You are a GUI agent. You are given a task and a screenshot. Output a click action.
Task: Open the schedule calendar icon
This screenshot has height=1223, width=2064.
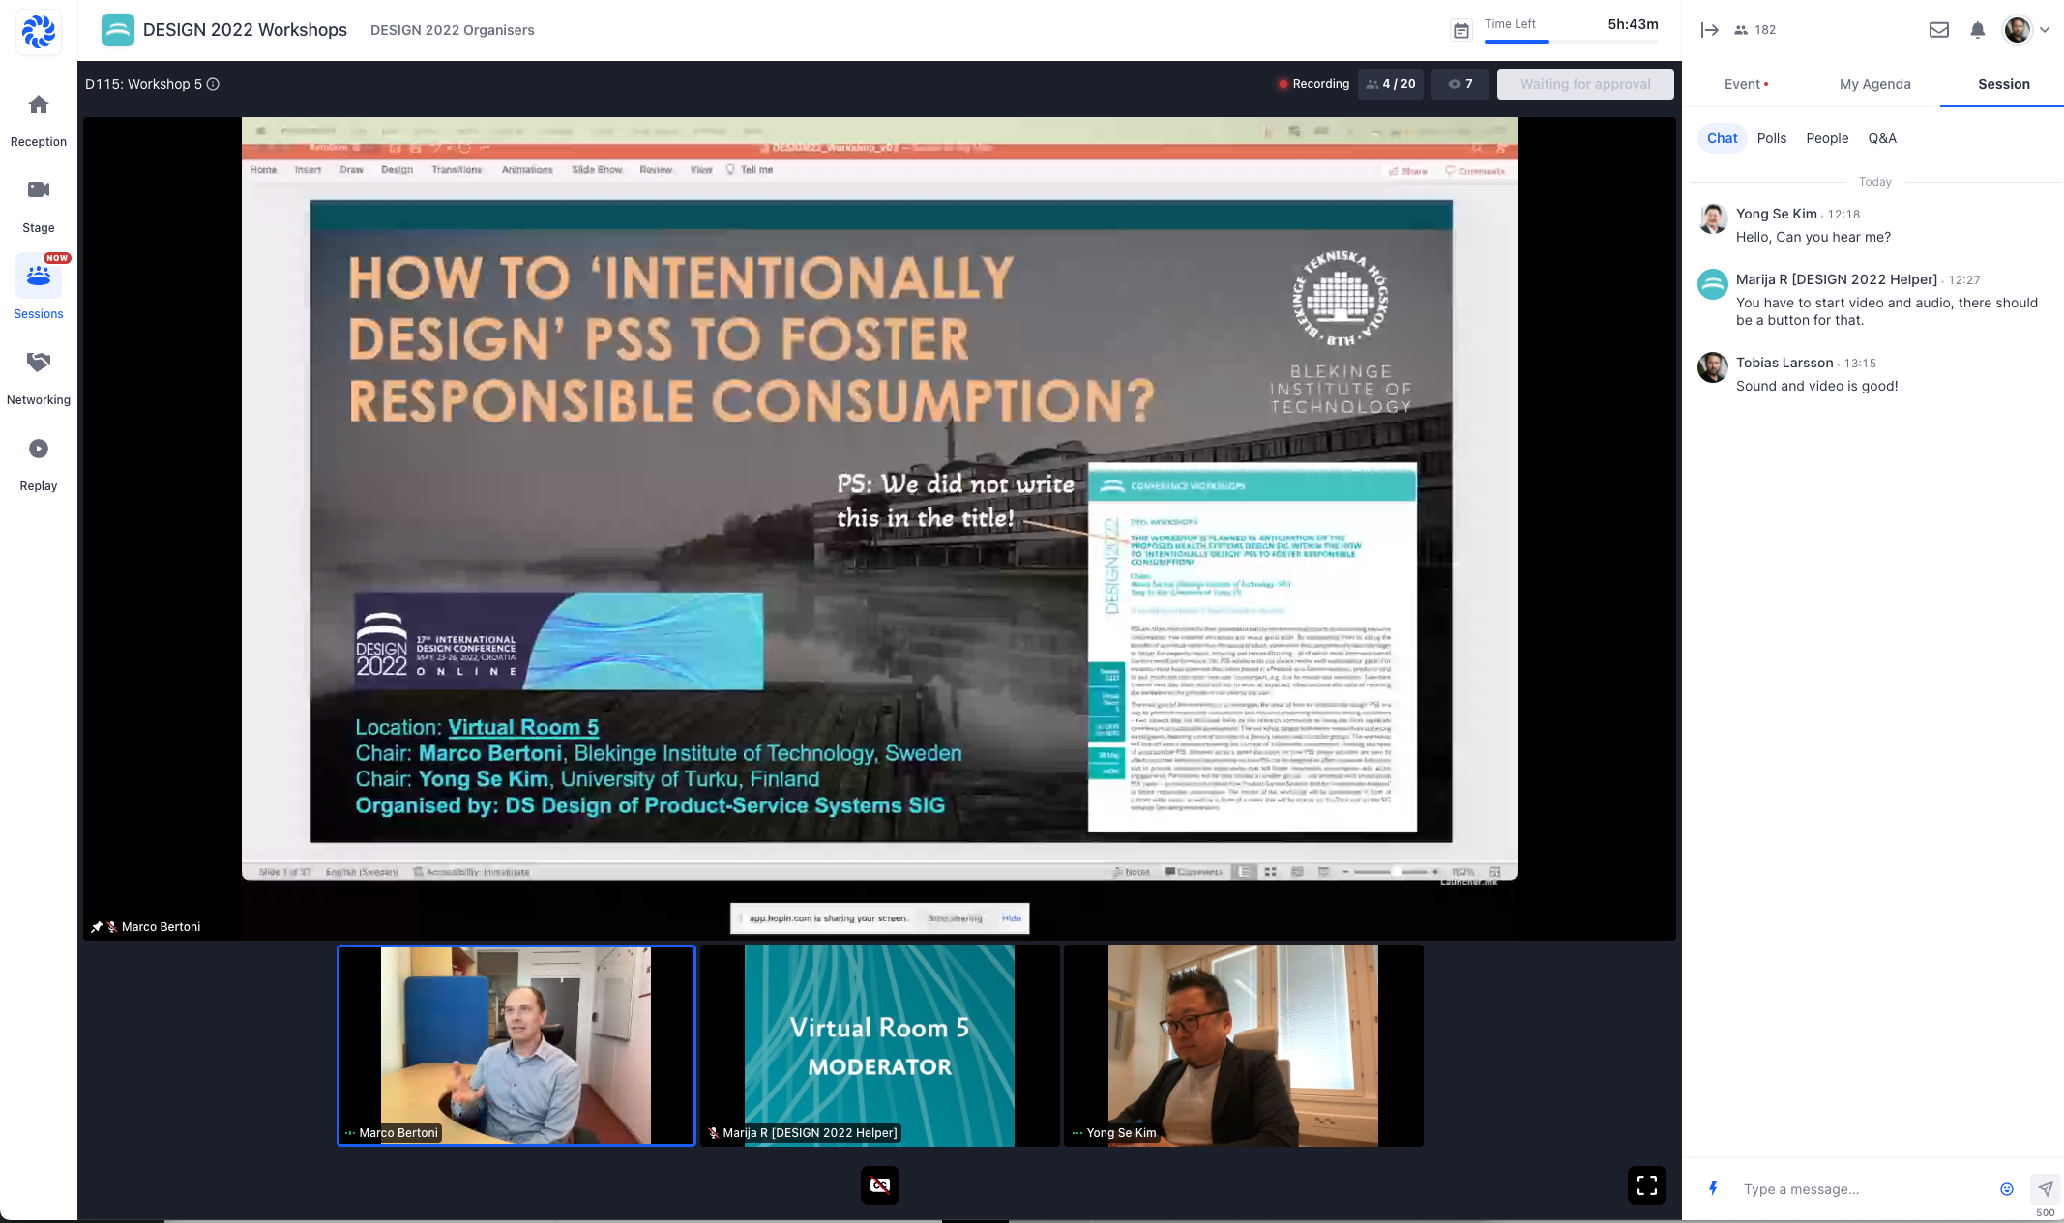(x=1461, y=31)
